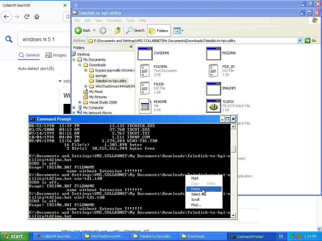The width and height of the screenshot is (322, 241).
Task: Click the browser home icon
Action: coord(37,17)
